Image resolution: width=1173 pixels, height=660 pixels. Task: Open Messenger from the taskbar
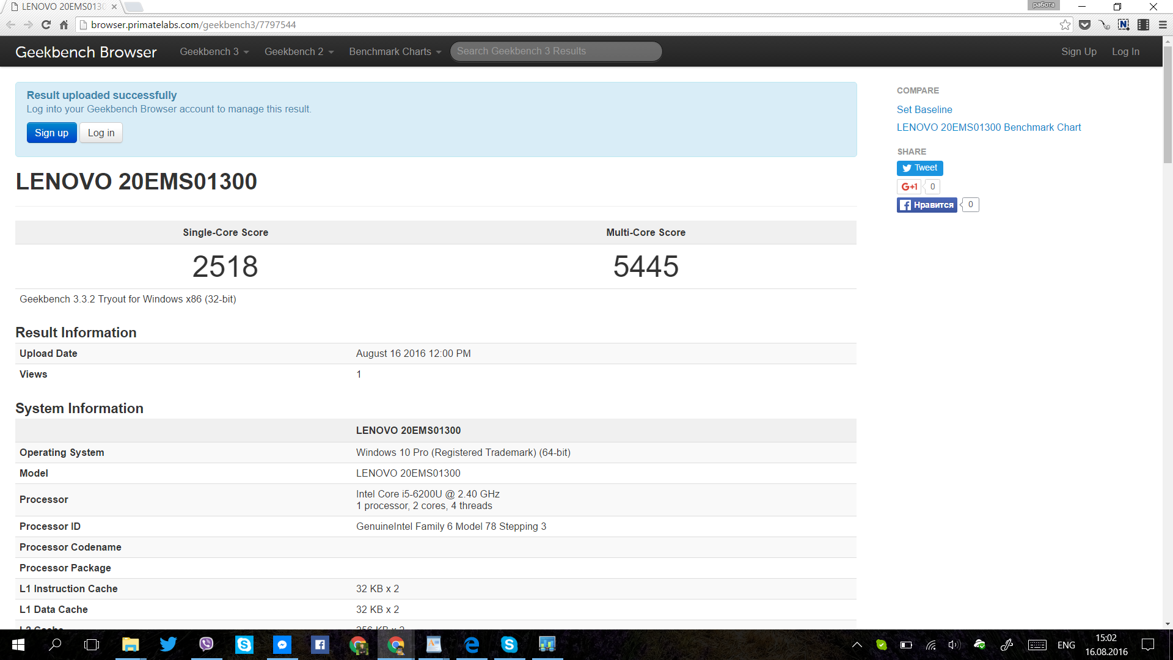coord(282,645)
